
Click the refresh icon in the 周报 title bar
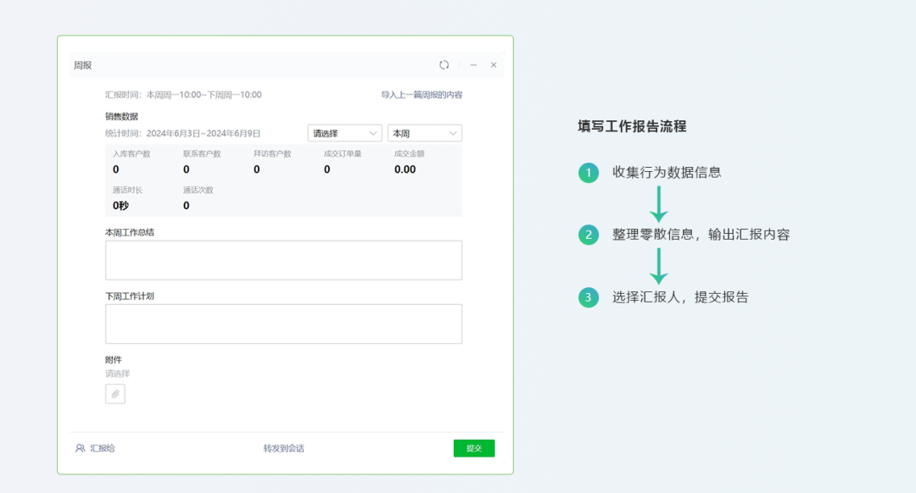[x=444, y=64]
